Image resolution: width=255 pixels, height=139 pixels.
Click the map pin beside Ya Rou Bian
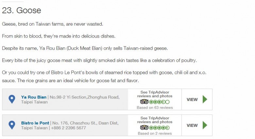coord(12,99)
